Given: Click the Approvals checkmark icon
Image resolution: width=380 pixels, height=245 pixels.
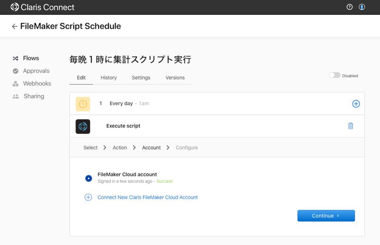Looking at the screenshot, I should click(x=16, y=71).
